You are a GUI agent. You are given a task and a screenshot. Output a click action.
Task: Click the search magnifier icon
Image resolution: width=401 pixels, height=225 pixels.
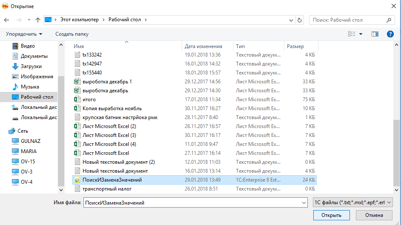389,20
